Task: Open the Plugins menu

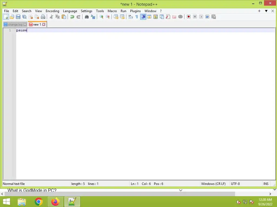Action: [x=135, y=11]
